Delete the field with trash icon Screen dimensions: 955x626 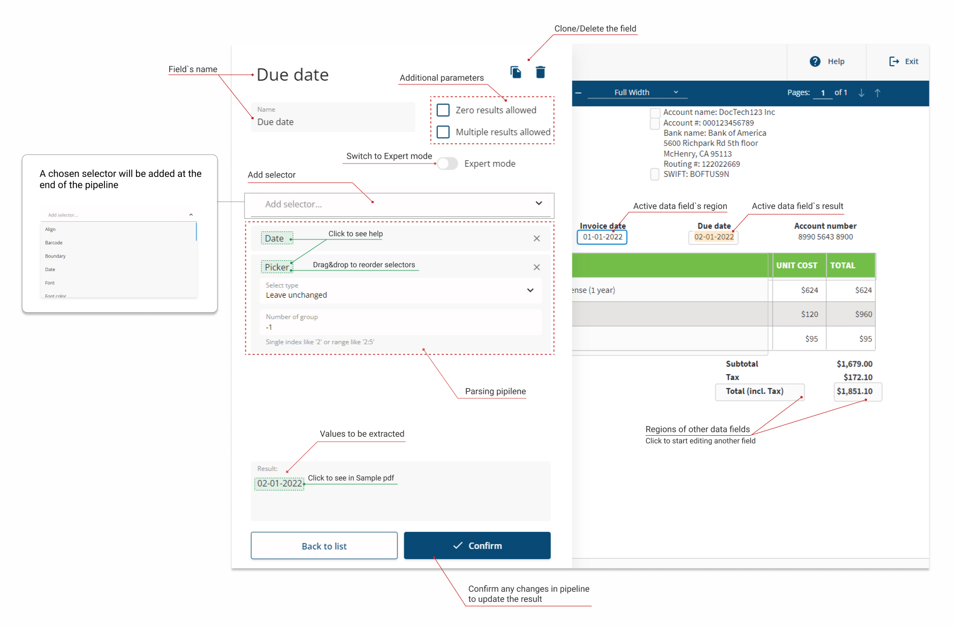click(x=540, y=72)
